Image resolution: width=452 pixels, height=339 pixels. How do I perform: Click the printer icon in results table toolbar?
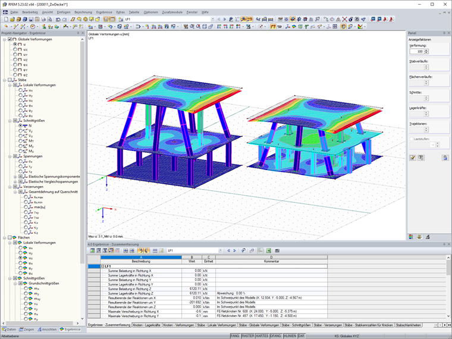(277, 250)
